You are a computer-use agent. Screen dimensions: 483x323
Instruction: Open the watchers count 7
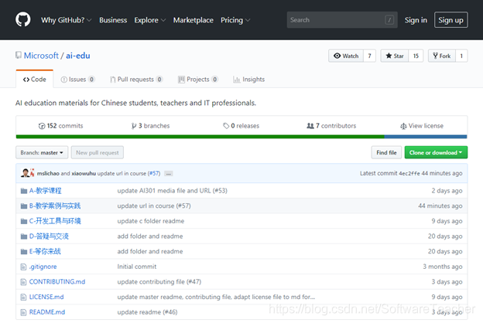[370, 56]
